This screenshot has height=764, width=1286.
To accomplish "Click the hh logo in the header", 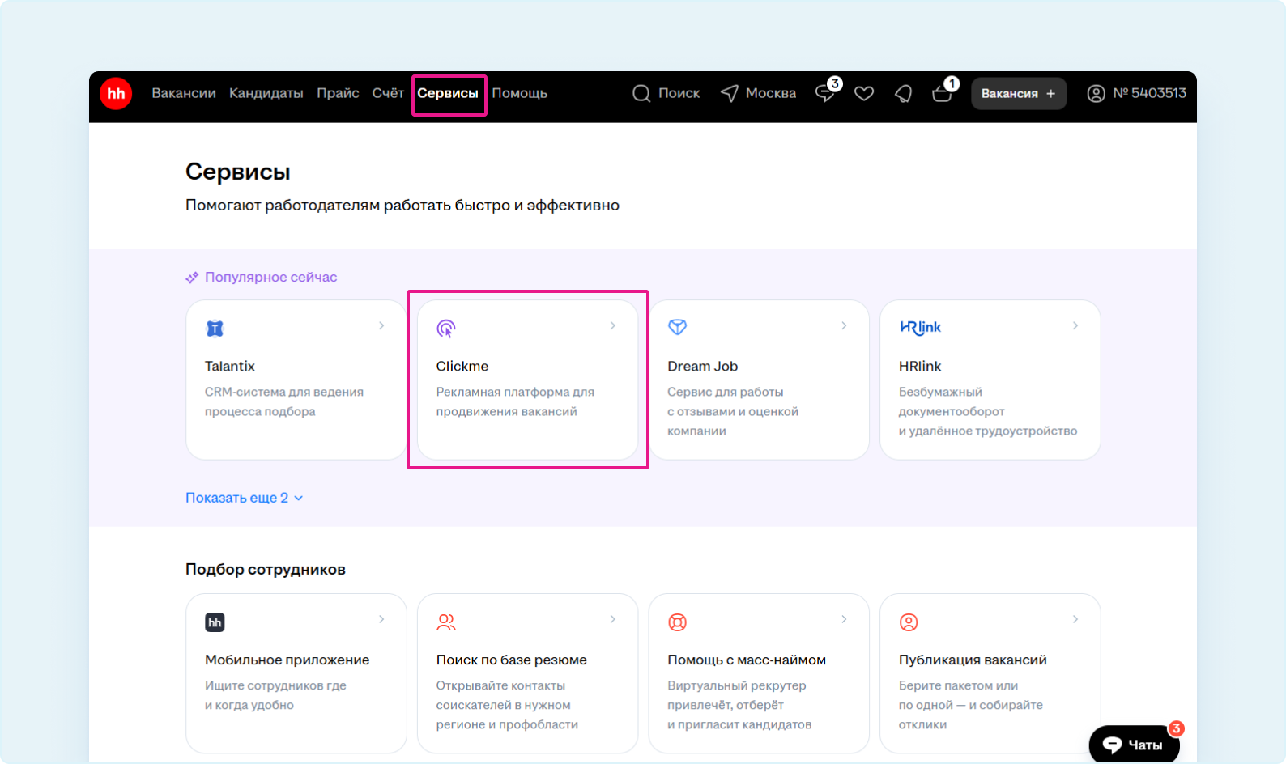I will 116,94.
